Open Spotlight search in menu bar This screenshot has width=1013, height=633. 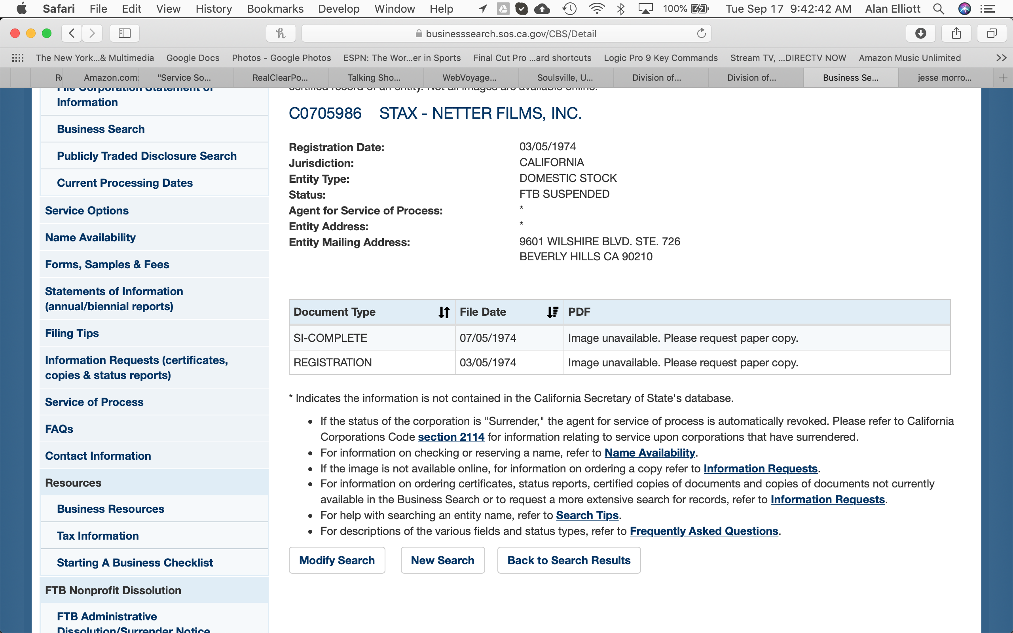pyautogui.click(x=939, y=9)
